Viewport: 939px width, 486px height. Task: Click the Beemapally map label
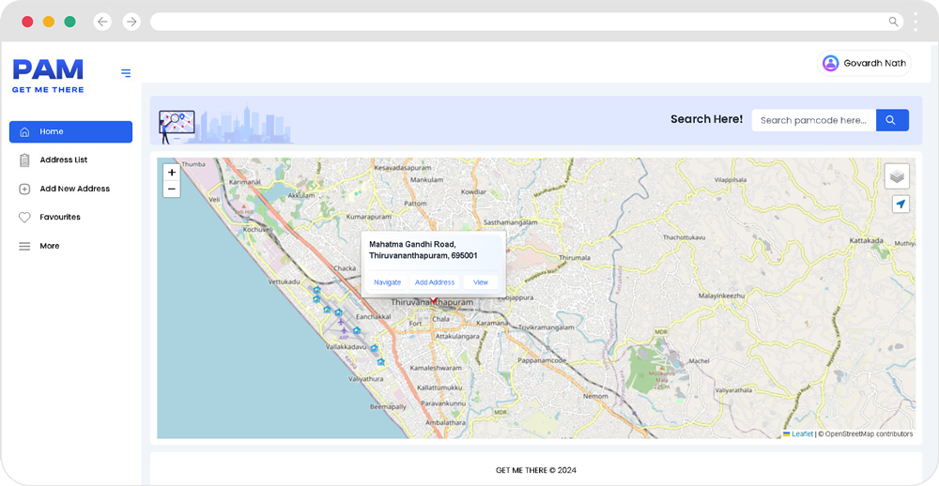(x=388, y=407)
